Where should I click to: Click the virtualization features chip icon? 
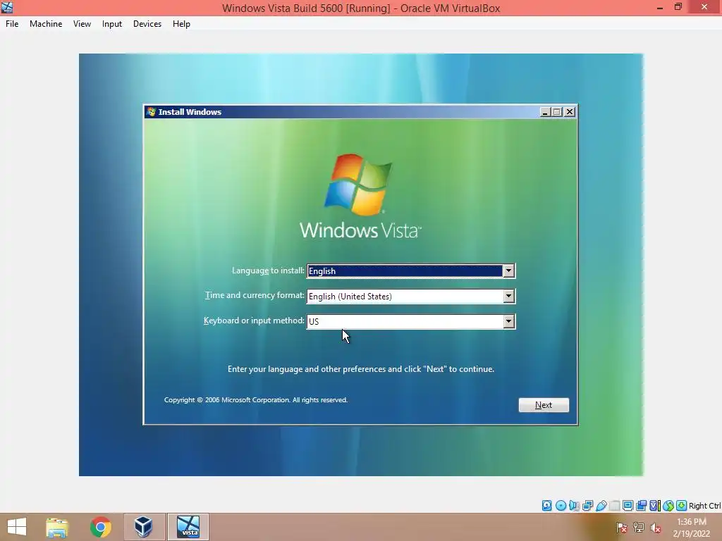[654, 506]
